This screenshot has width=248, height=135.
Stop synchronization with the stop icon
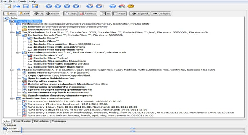pyautogui.click(x=76, y=6)
